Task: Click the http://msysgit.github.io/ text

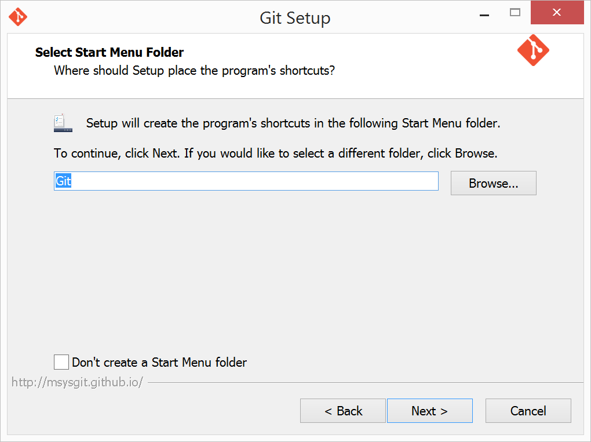Action: (77, 382)
